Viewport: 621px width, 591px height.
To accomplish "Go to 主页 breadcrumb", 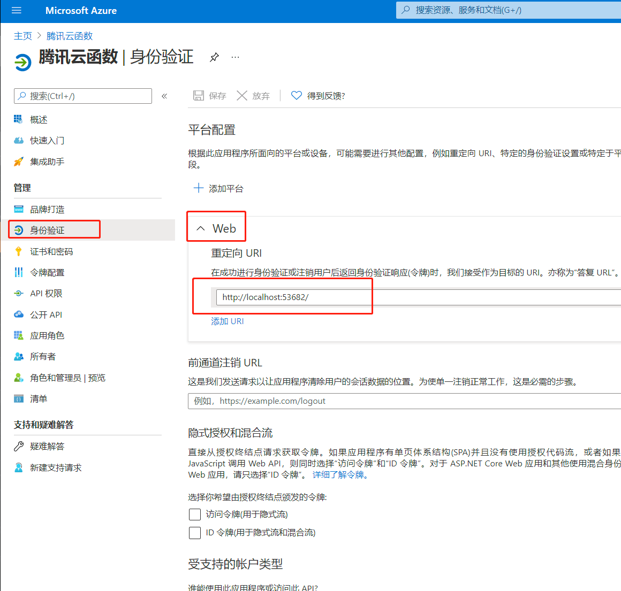I will click(22, 36).
